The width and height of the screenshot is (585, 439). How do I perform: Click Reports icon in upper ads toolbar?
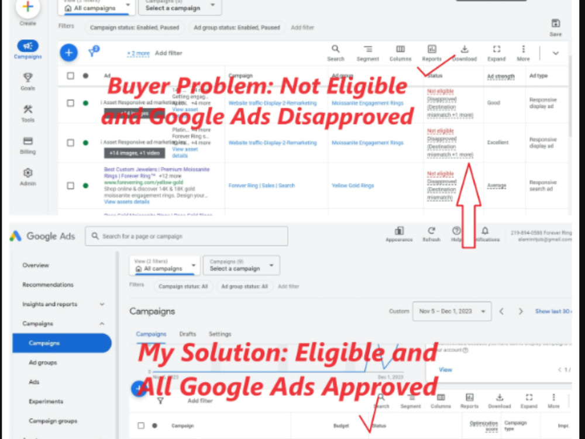[x=432, y=49]
